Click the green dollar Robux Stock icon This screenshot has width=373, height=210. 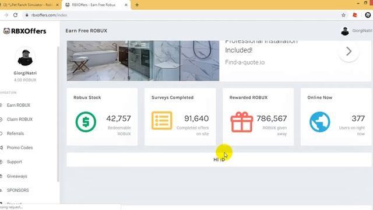tap(86, 122)
